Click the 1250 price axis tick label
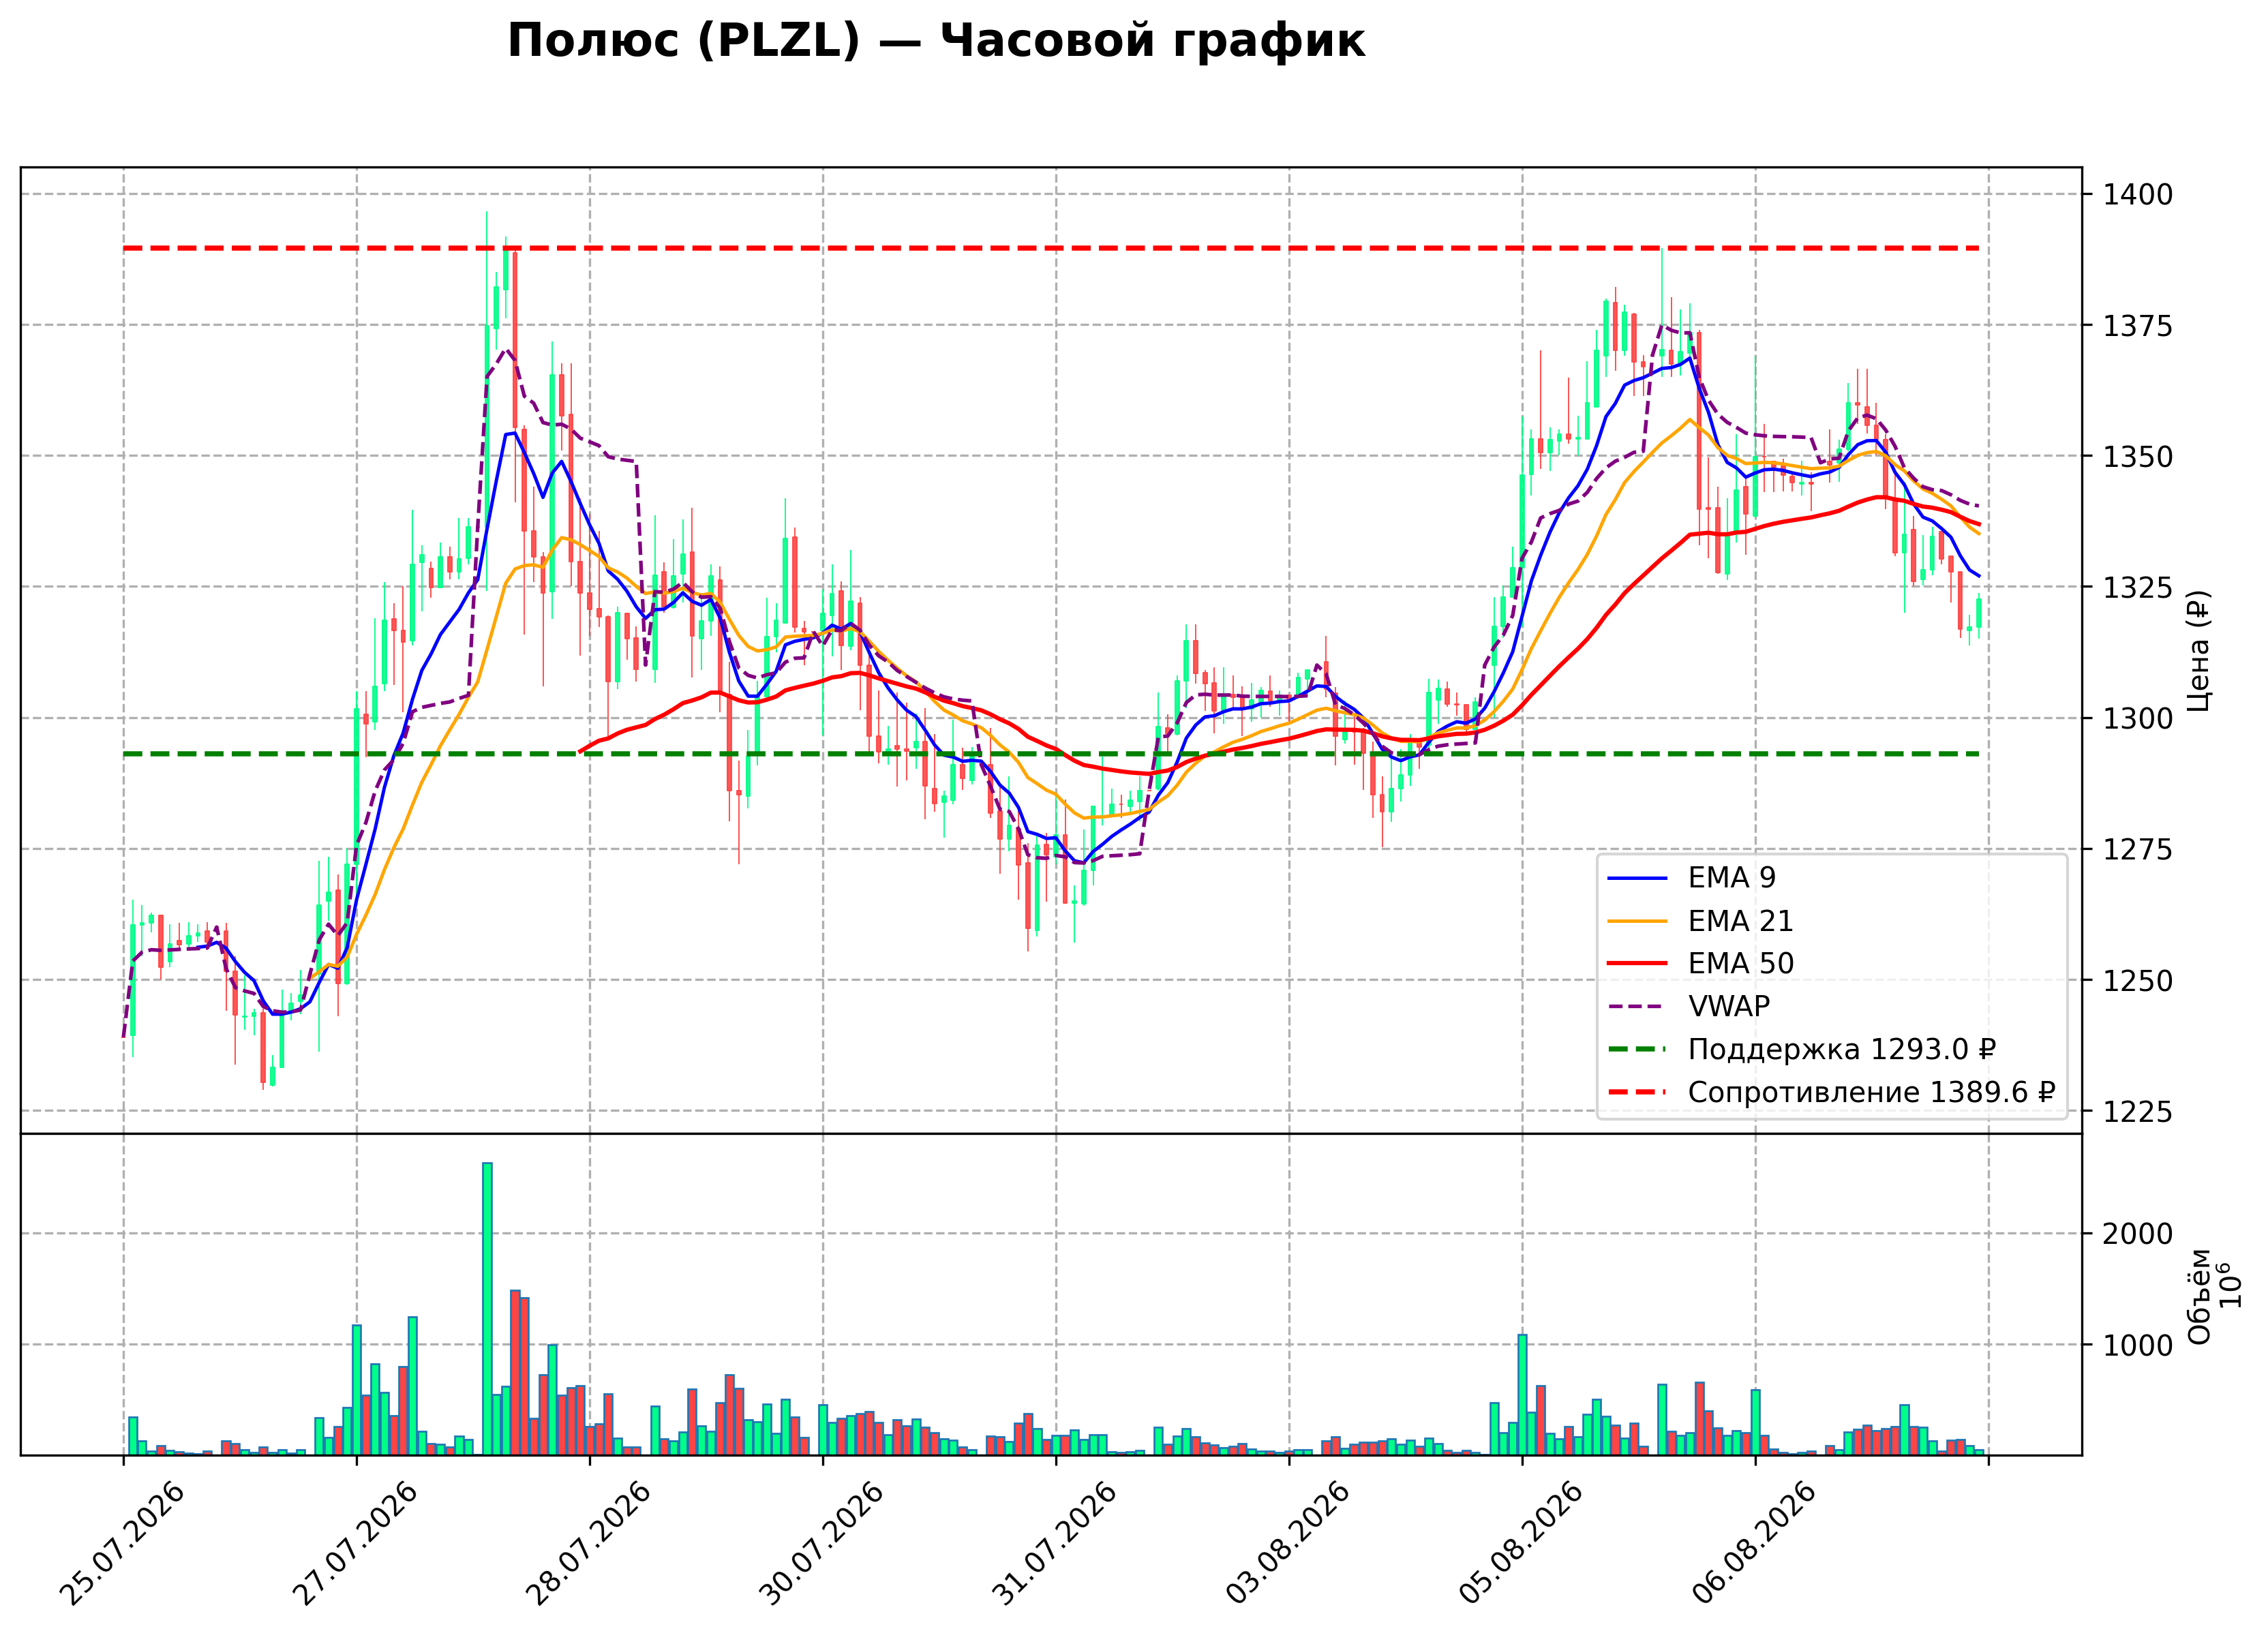Image resolution: width=2268 pixels, height=1631 pixels. [2138, 980]
